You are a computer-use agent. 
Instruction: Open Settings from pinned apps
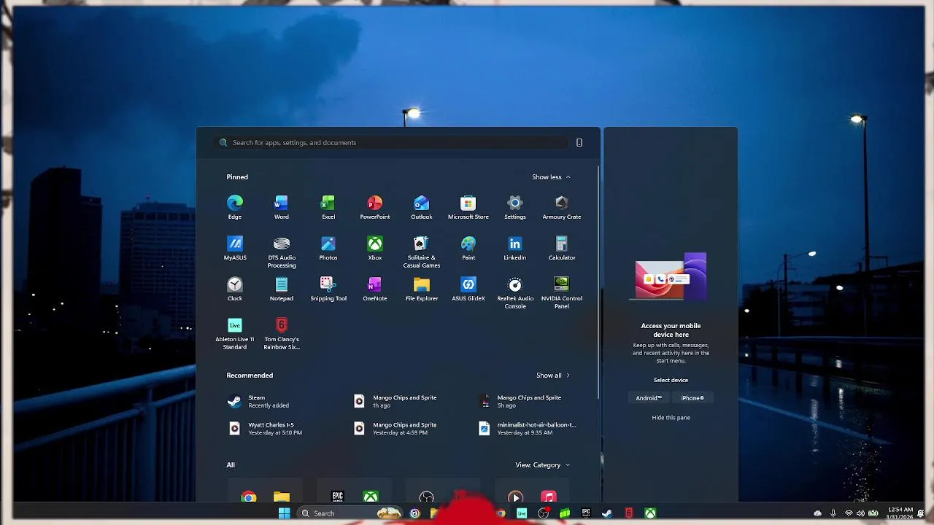click(515, 207)
